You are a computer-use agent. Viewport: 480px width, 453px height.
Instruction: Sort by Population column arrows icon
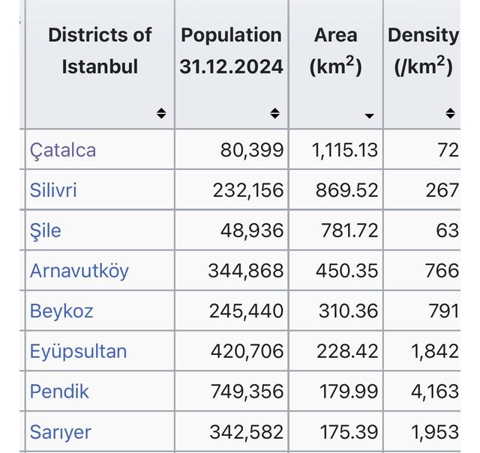(274, 114)
